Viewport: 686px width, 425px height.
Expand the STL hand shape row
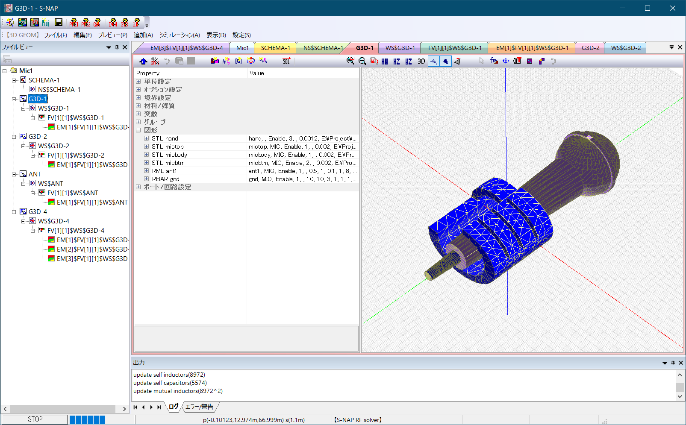146,138
